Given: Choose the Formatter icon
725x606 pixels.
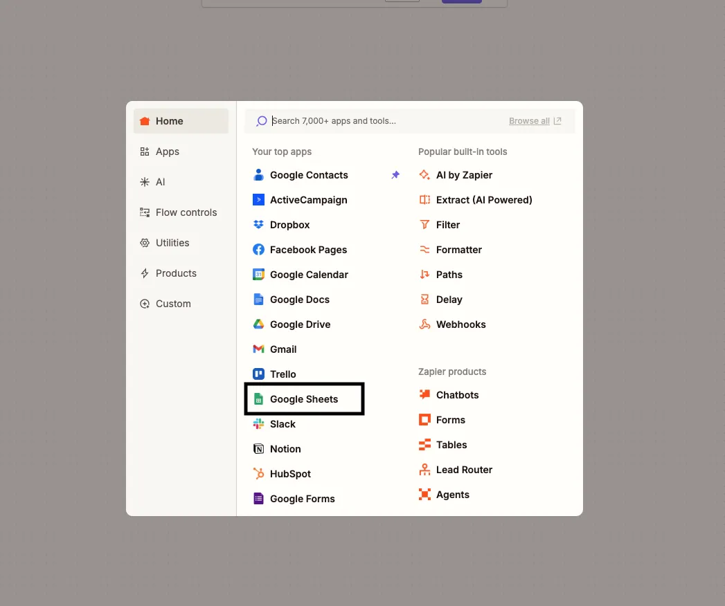Looking at the screenshot, I should (424, 250).
